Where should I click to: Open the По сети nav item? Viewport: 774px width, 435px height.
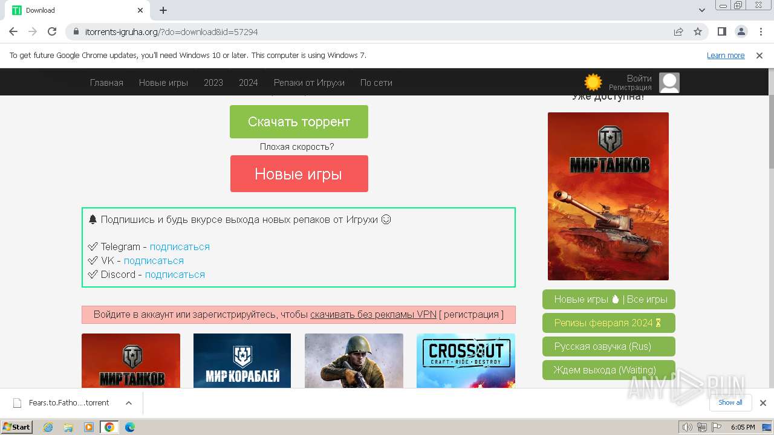(376, 83)
